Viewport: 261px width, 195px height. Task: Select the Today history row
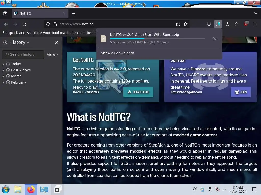(x=31, y=64)
